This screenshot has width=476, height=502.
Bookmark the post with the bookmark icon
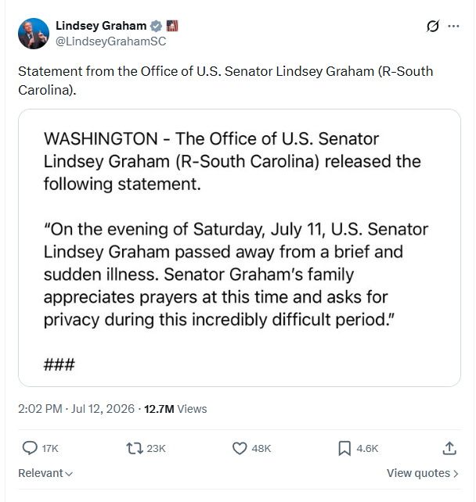point(344,448)
